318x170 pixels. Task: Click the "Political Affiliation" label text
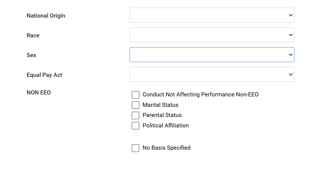tap(166, 126)
